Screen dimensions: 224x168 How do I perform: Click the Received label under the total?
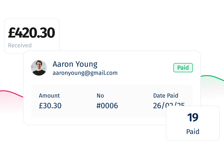[20, 45]
